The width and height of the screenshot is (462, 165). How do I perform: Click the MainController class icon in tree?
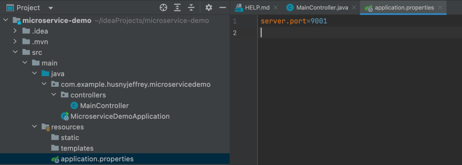[74, 106]
